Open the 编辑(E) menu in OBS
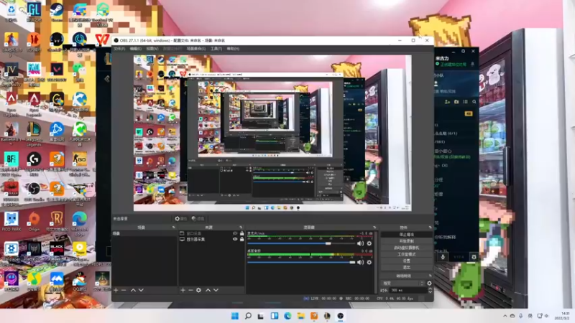The height and width of the screenshot is (323, 575). (136, 49)
